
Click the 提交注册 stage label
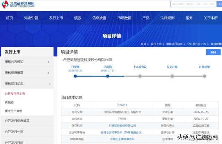172,67
